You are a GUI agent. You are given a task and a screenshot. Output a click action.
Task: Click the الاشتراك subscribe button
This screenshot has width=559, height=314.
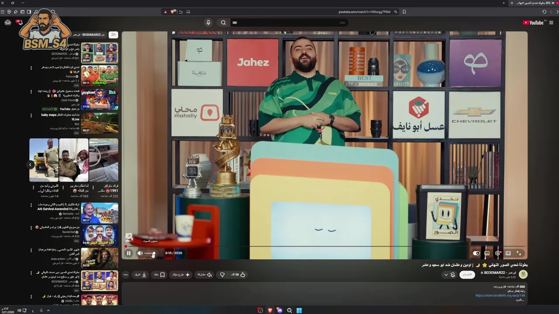(x=467, y=275)
